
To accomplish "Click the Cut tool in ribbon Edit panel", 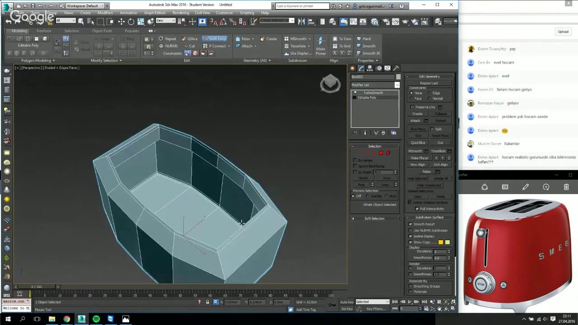I will 189,46.
